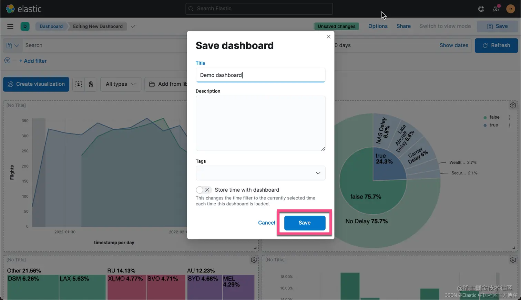The height and width of the screenshot is (300, 521).
Task: Open the help menu lifebuoy icon
Action: [481, 9]
